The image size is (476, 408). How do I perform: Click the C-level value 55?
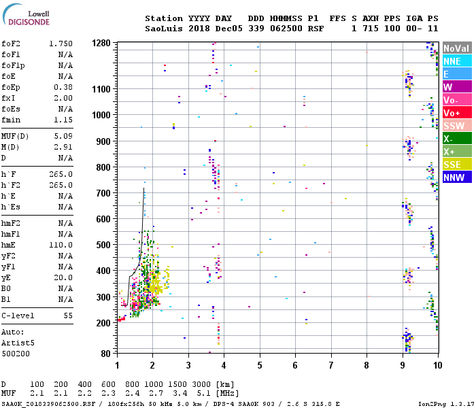(x=68, y=316)
